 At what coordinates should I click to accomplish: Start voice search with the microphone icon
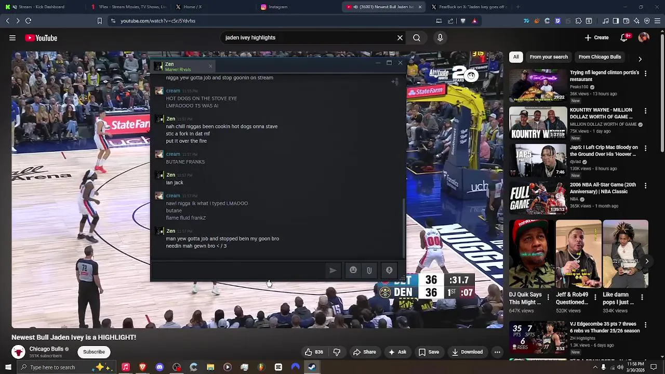[x=440, y=38]
